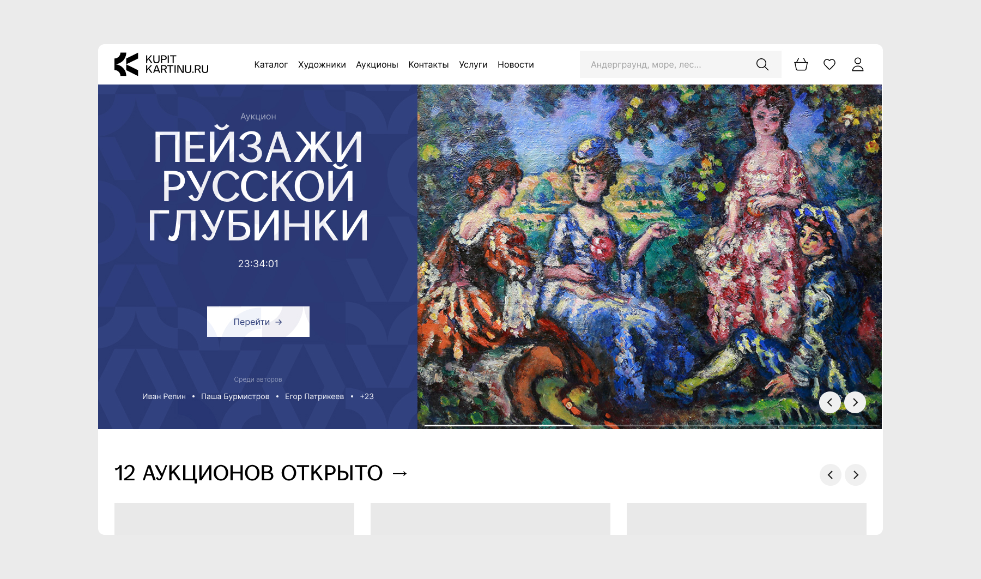Open favorites via the heart icon
The image size is (981, 579).
click(829, 64)
